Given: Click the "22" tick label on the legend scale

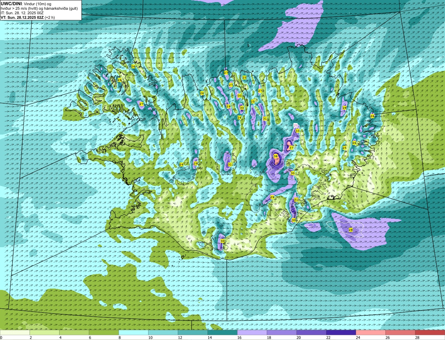Looking at the screenshot, I should coord(328,338).
